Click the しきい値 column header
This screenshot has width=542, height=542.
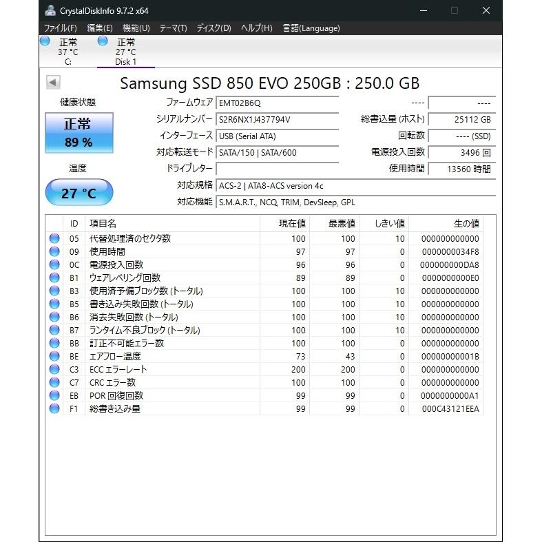pos(384,224)
